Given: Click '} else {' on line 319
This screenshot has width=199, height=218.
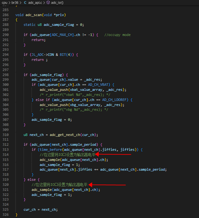Looking at the screenshot, I should (x=31, y=180).
